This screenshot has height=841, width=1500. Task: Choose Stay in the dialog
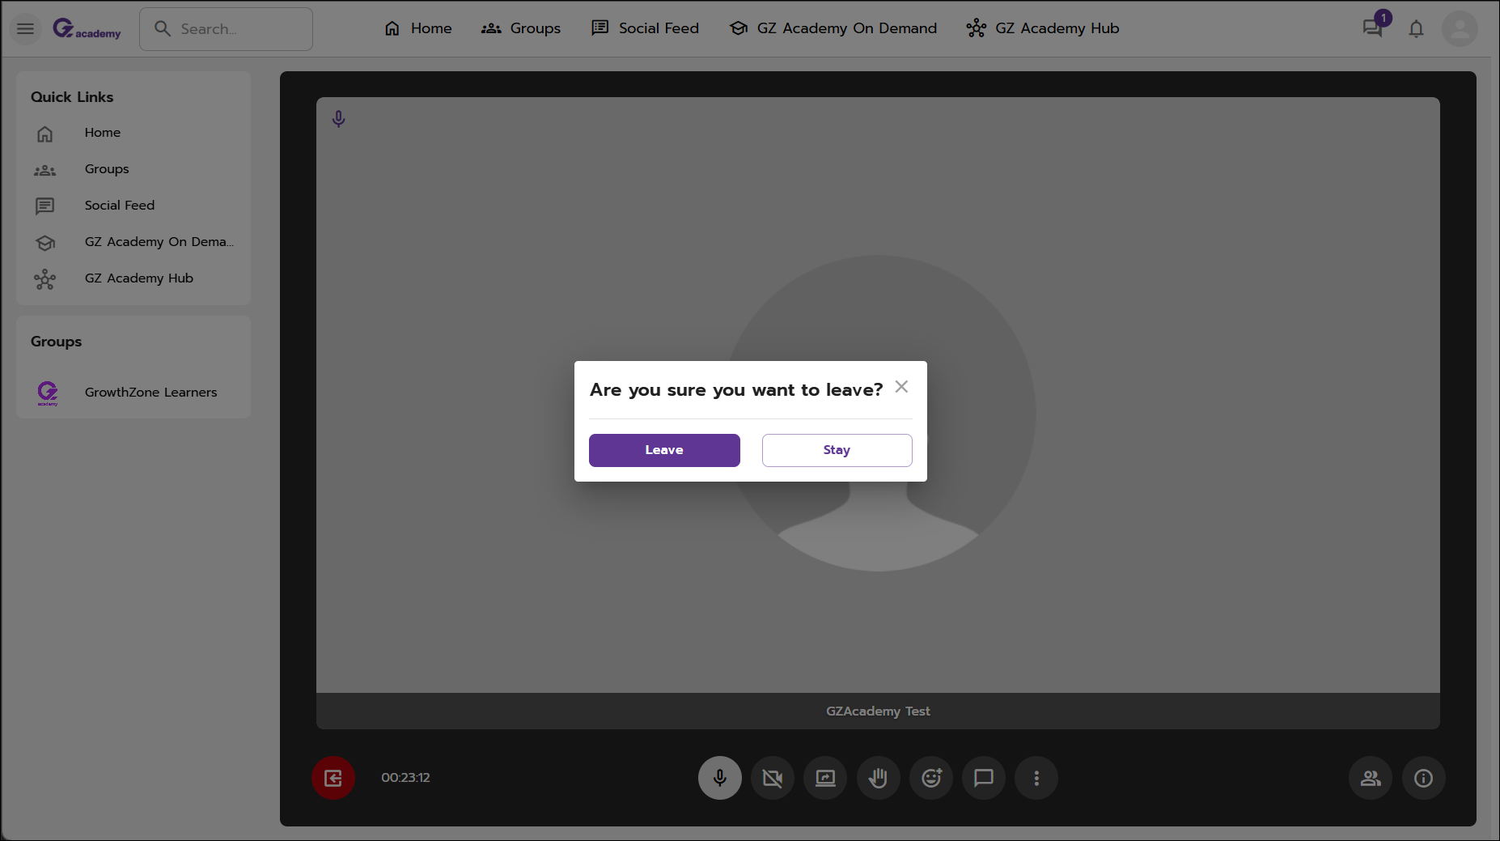point(837,450)
